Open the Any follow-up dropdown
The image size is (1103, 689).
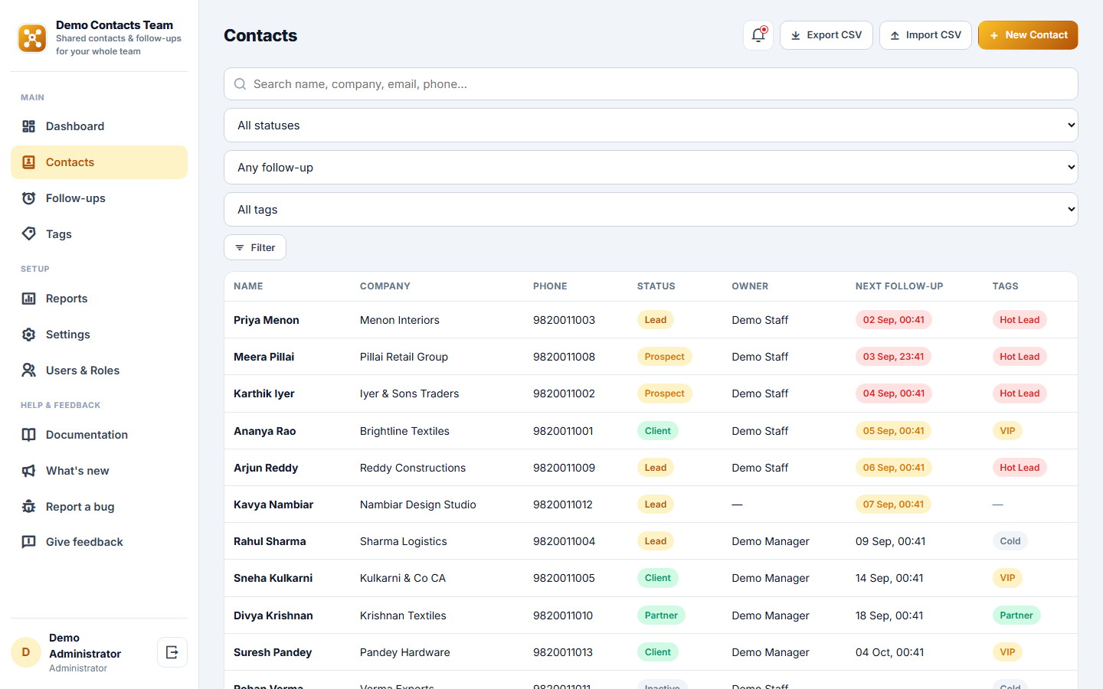click(651, 168)
